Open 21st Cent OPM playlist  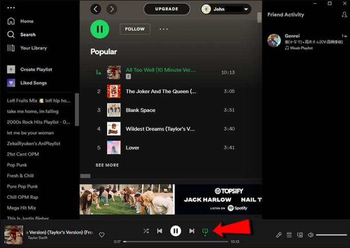[x=23, y=154]
